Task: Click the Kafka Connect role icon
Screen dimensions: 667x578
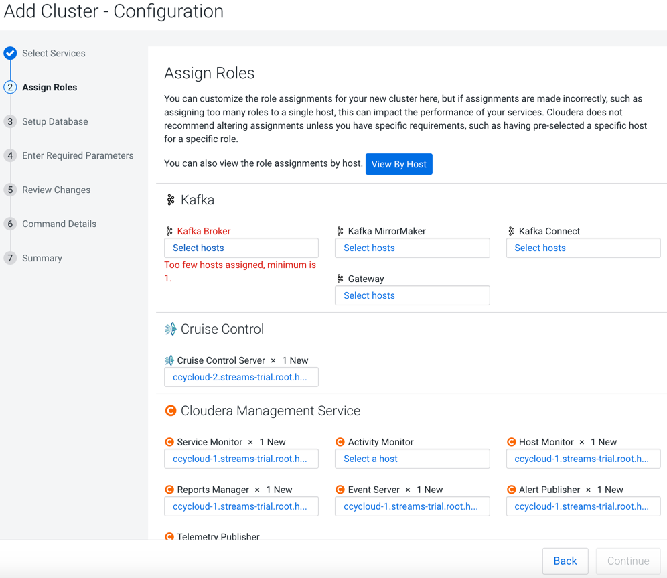Action: pyautogui.click(x=511, y=231)
